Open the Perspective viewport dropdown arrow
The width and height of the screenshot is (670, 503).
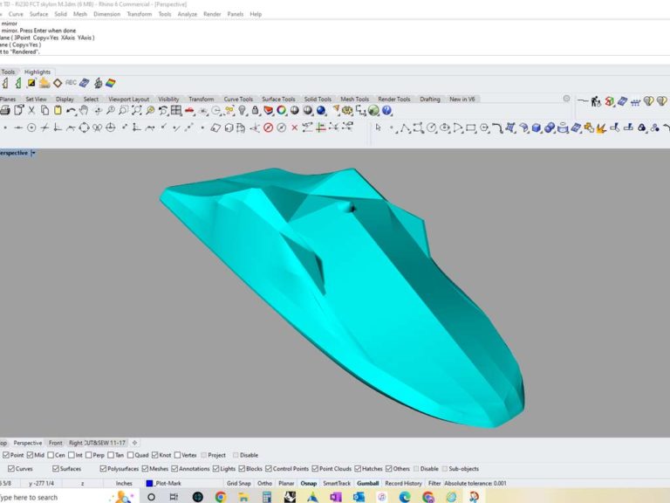[33, 153]
